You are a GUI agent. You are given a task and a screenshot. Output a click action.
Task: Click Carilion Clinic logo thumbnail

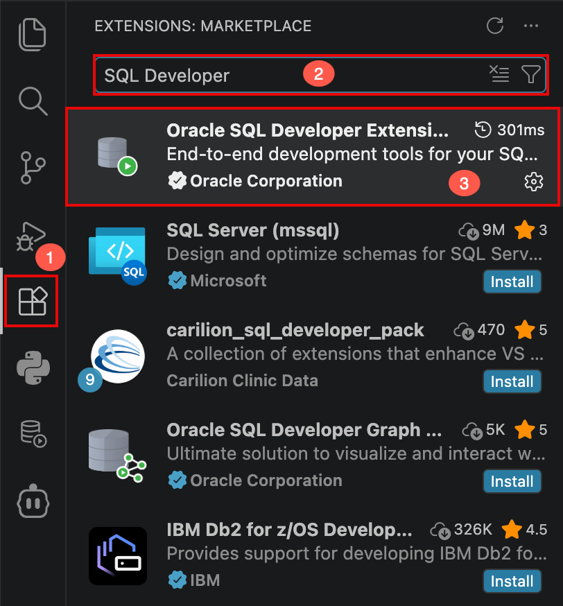coord(118,356)
